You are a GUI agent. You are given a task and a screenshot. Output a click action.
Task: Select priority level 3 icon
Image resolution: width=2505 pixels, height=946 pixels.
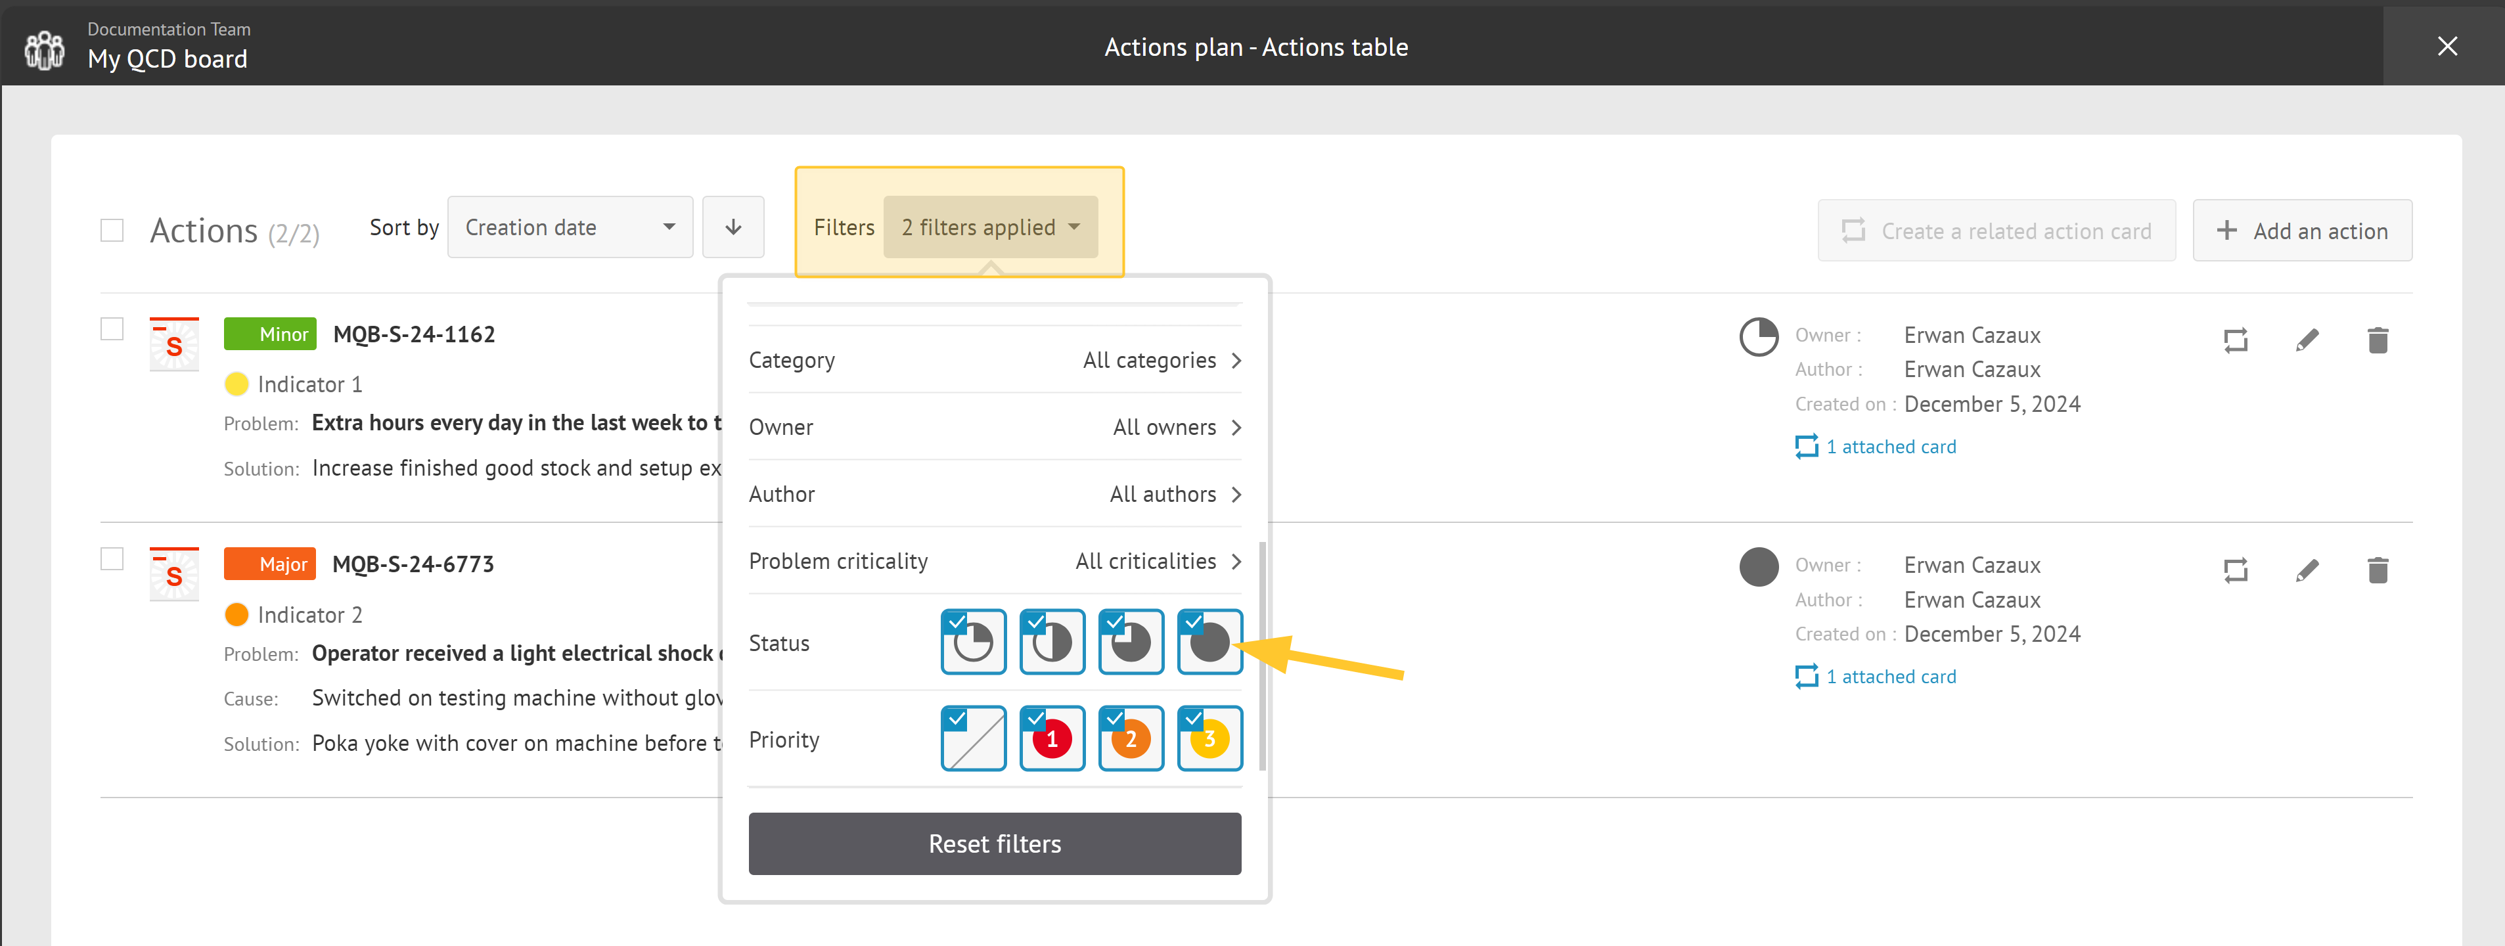click(1209, 738)
